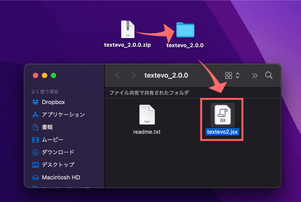Screen dimensions: 301x202
Task: Open ムービー in the sidebar
Action: (48, 140)
